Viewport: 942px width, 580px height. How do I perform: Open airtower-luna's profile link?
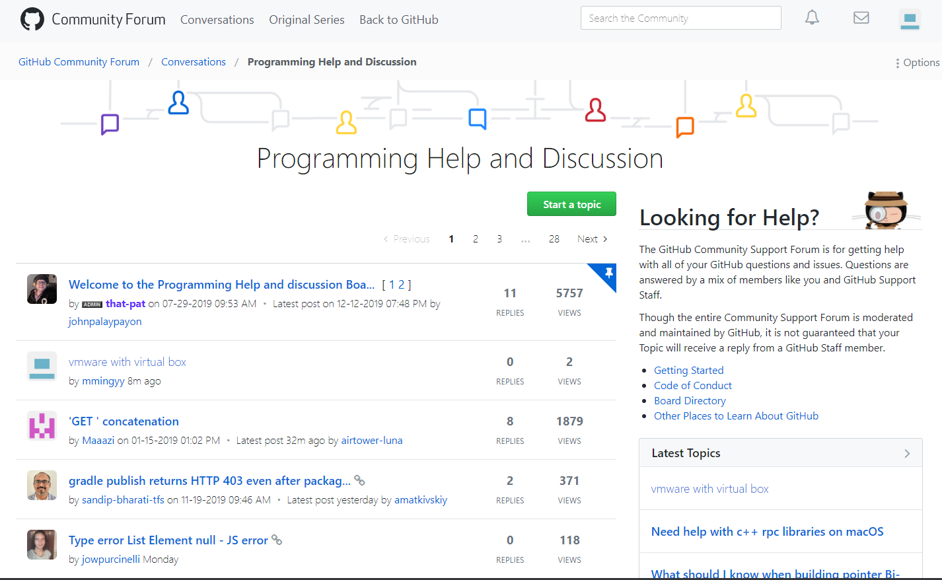[x=372, y=441]
